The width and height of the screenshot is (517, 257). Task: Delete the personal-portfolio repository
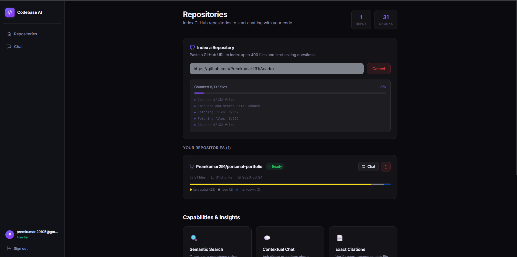pyautogui.click(x=386, y=167)
